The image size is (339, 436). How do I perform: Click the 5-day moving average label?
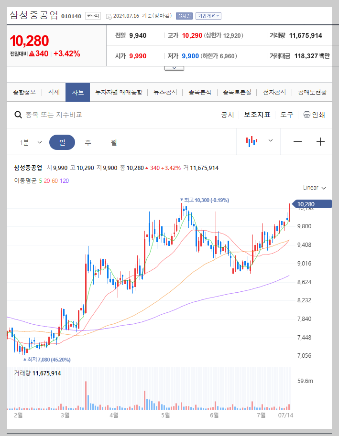[40, 181]
